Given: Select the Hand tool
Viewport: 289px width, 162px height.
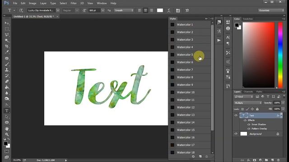Looking at the screenshot, I should [x=7, y=129].
